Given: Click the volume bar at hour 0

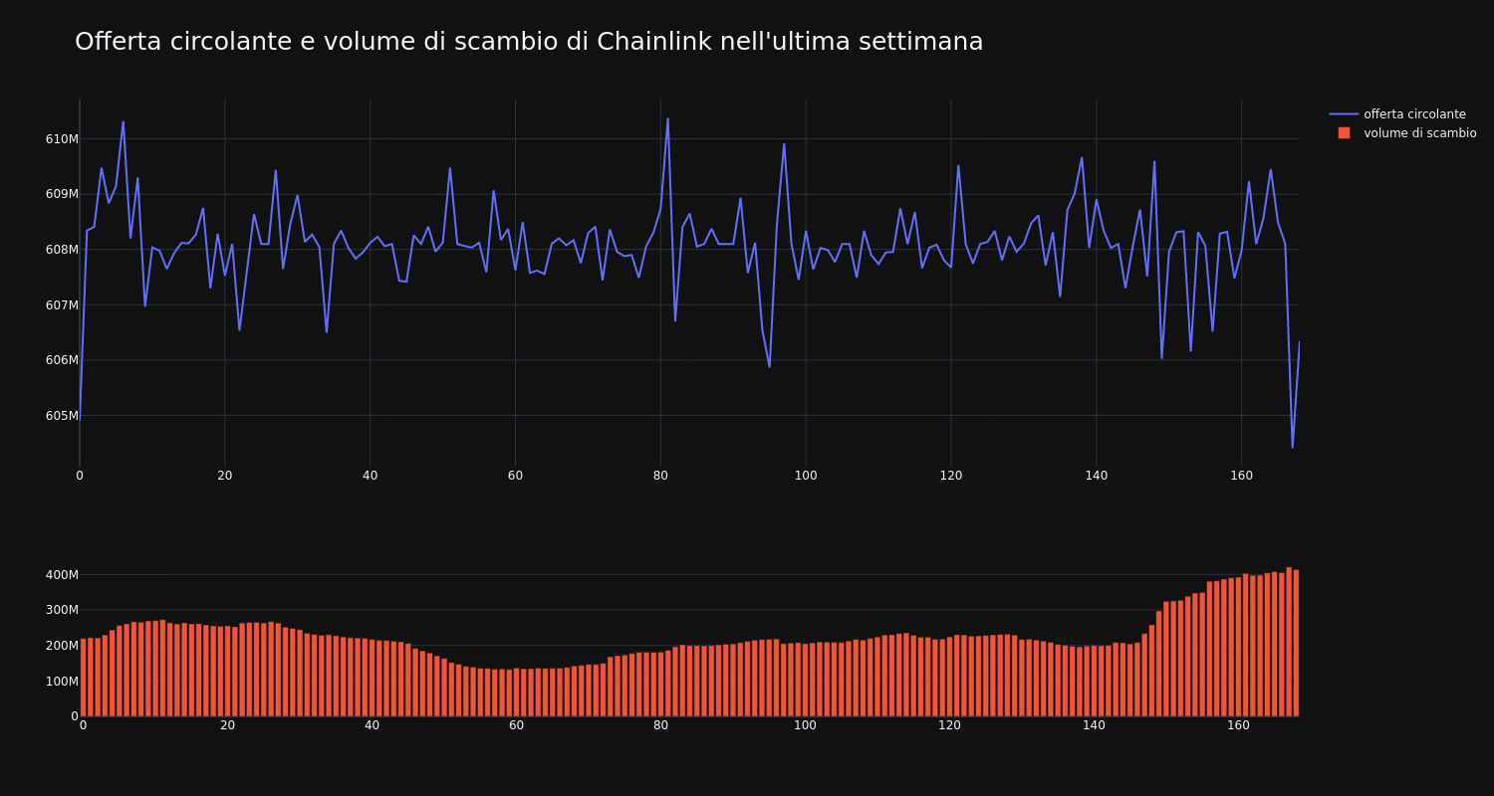Looking at the screenshot, I should point(84,678).
